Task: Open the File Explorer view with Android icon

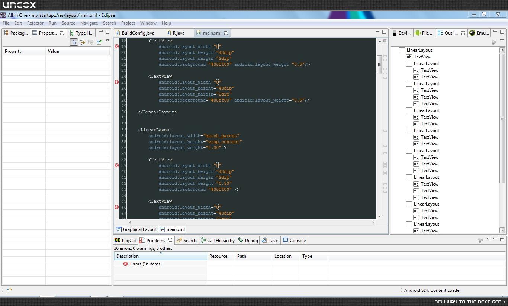Action: pyautogui.click(x=424, y=33)
